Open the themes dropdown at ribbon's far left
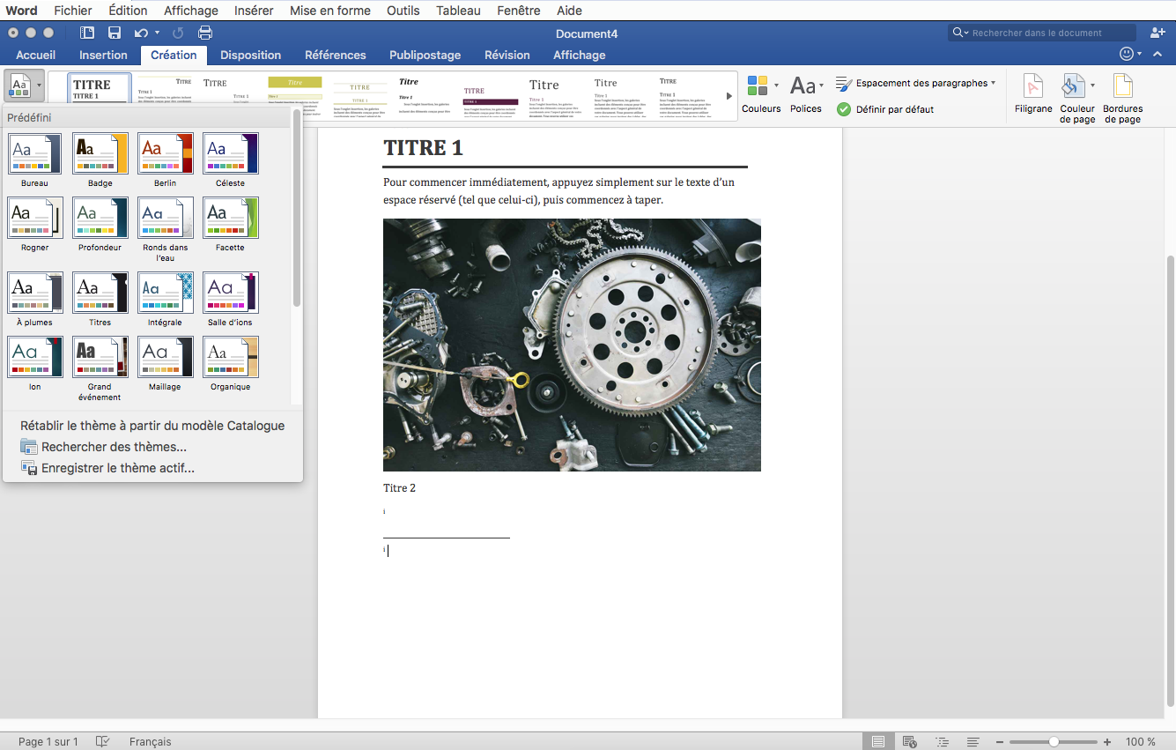1176x750 pixels. [x=24, y=85]
